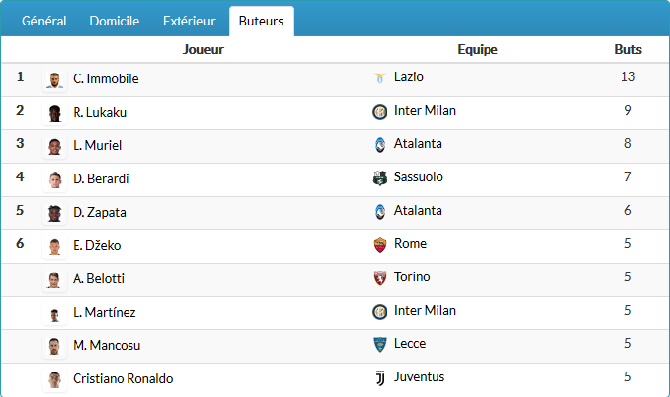The height and width of the screenshot is (397, 670).
Task: Open the Domicile standings tab
Action: point(115,21)
